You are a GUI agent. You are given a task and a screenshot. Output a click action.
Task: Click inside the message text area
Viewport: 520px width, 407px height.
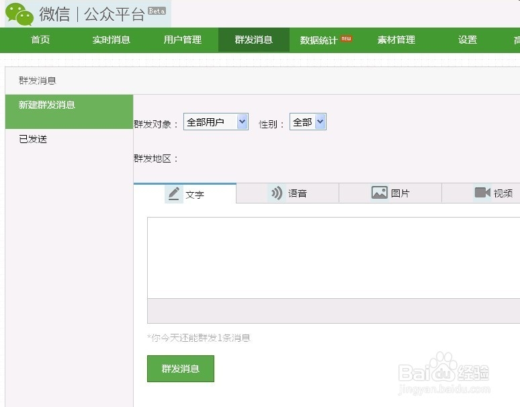(x=333, y=257)
